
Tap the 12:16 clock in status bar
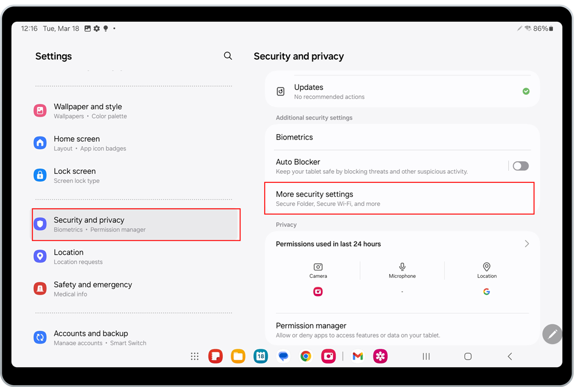coord(29,28)
